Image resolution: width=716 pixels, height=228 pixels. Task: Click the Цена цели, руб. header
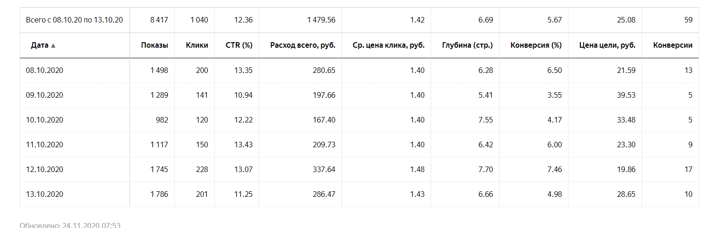click(607, 45)
